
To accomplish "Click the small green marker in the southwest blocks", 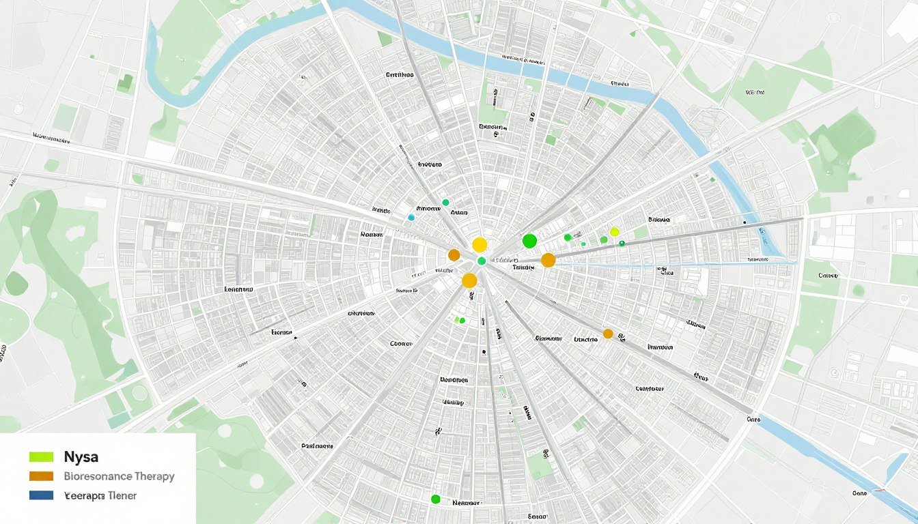I will click(x=456, y=319).
